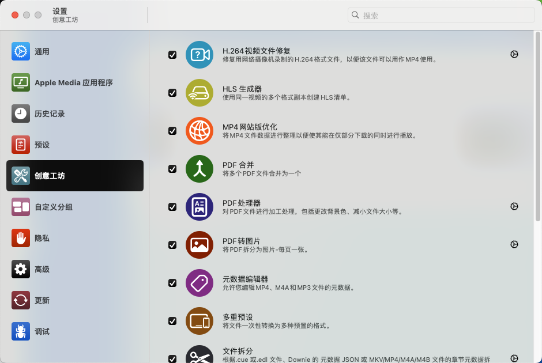542x363 pixels.
Task: Select the H.264 视频文件修复 extension icon
Action: (200, 55)
